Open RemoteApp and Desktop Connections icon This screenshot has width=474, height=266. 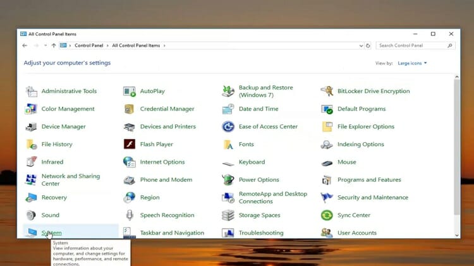click(x=228, y=197)
